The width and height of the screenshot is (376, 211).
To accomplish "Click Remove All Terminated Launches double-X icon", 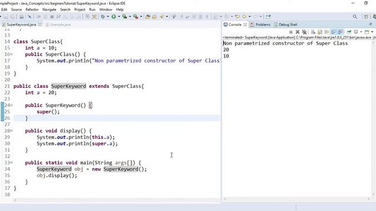I will coord(304,32).
